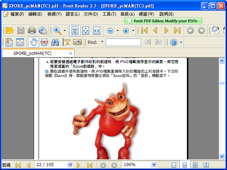Open the Find options dropdown

pos(102,42)
